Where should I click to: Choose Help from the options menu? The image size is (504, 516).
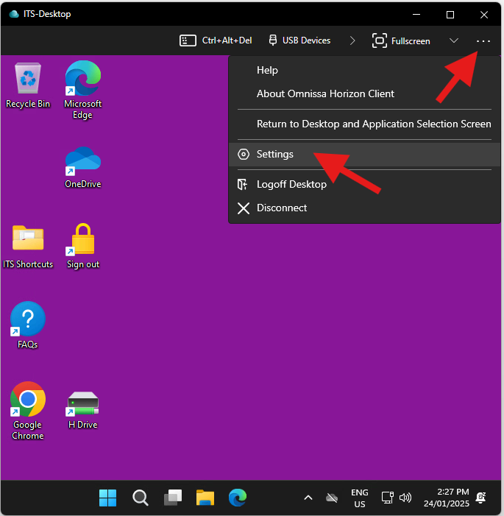[267, 70]
